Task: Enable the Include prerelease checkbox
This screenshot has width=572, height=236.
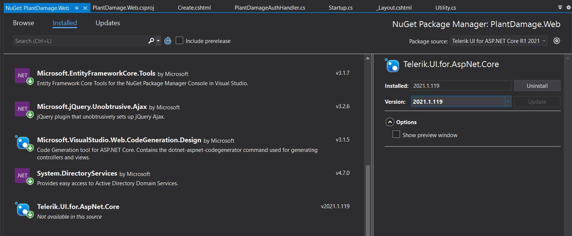Action: click(x=179, y=41)
